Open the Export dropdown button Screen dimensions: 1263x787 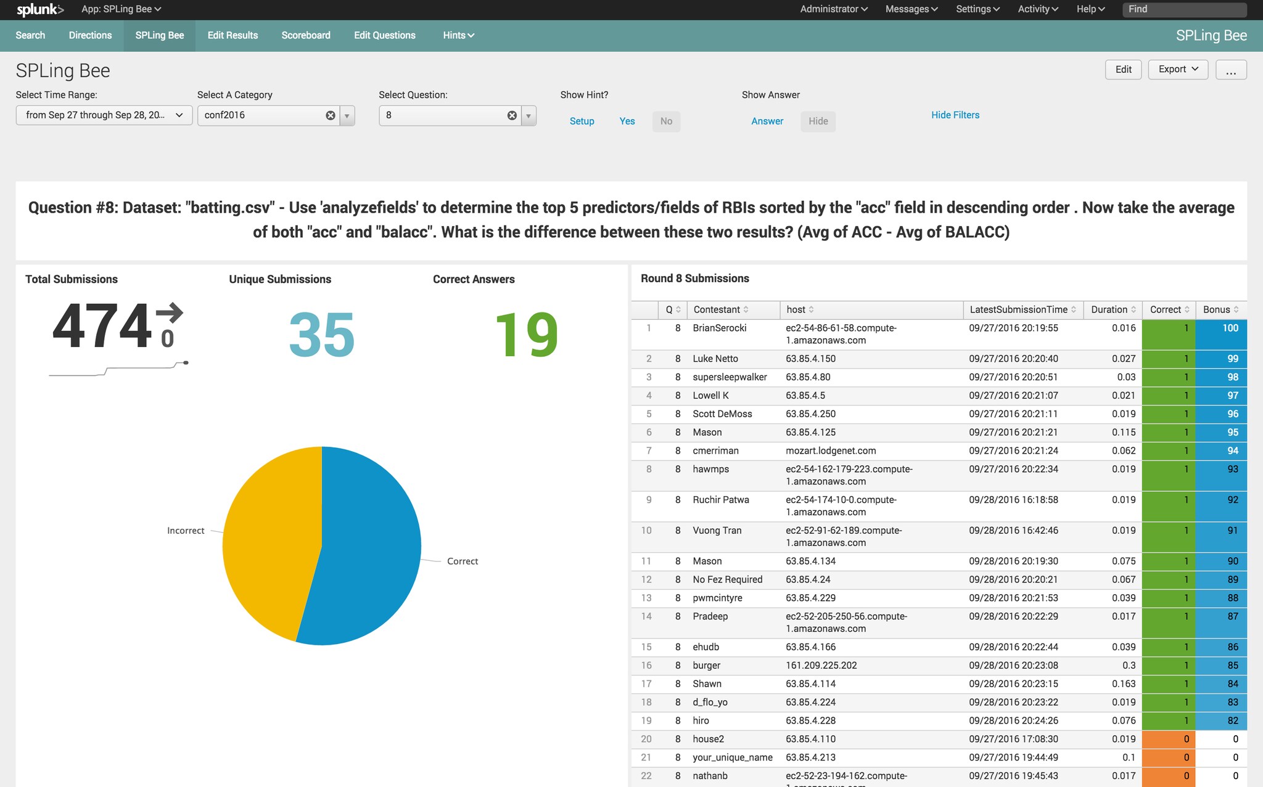click(x=1178, y=70)
